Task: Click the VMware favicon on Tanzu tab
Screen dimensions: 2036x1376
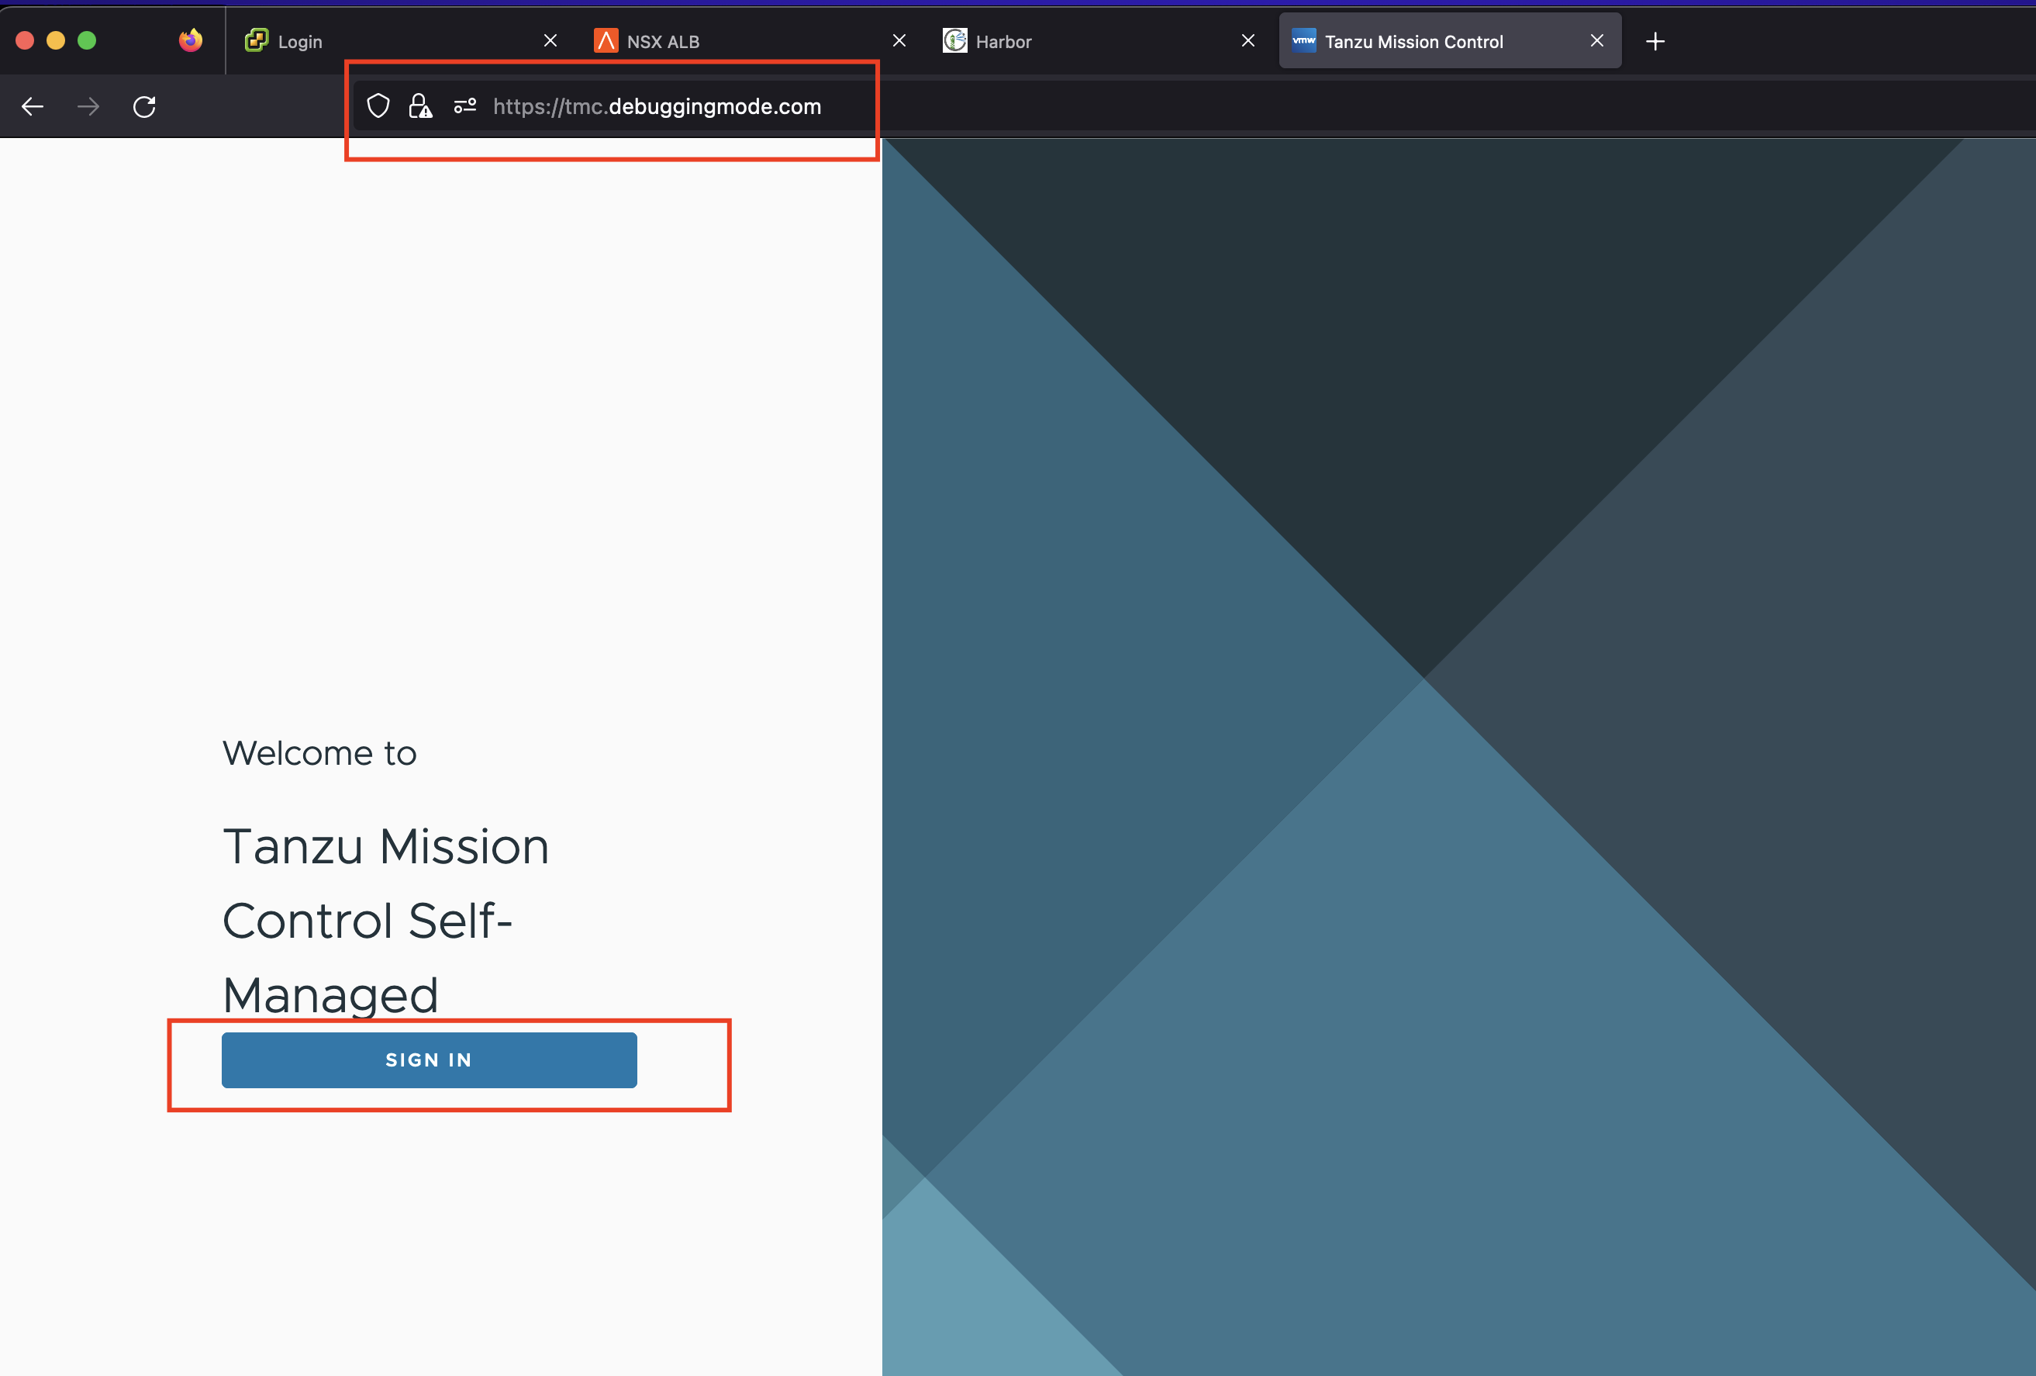Action: click(1303, 40)
